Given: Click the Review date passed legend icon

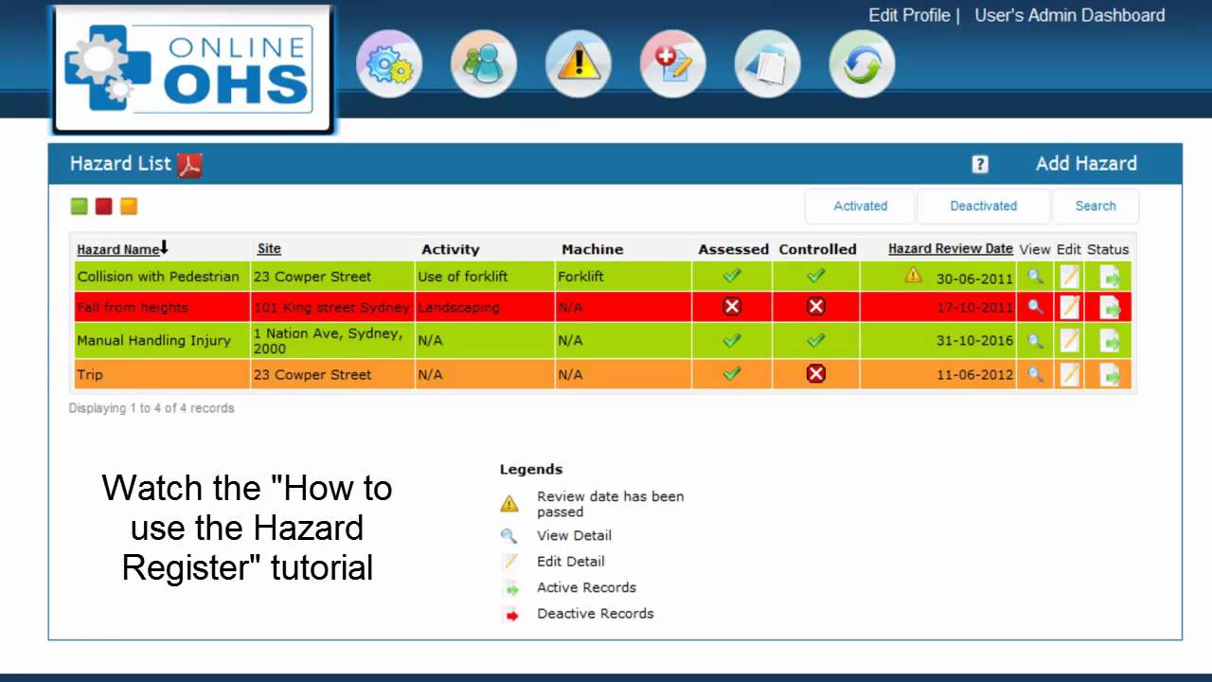Looking at the screenshot, I should [509, 503].
